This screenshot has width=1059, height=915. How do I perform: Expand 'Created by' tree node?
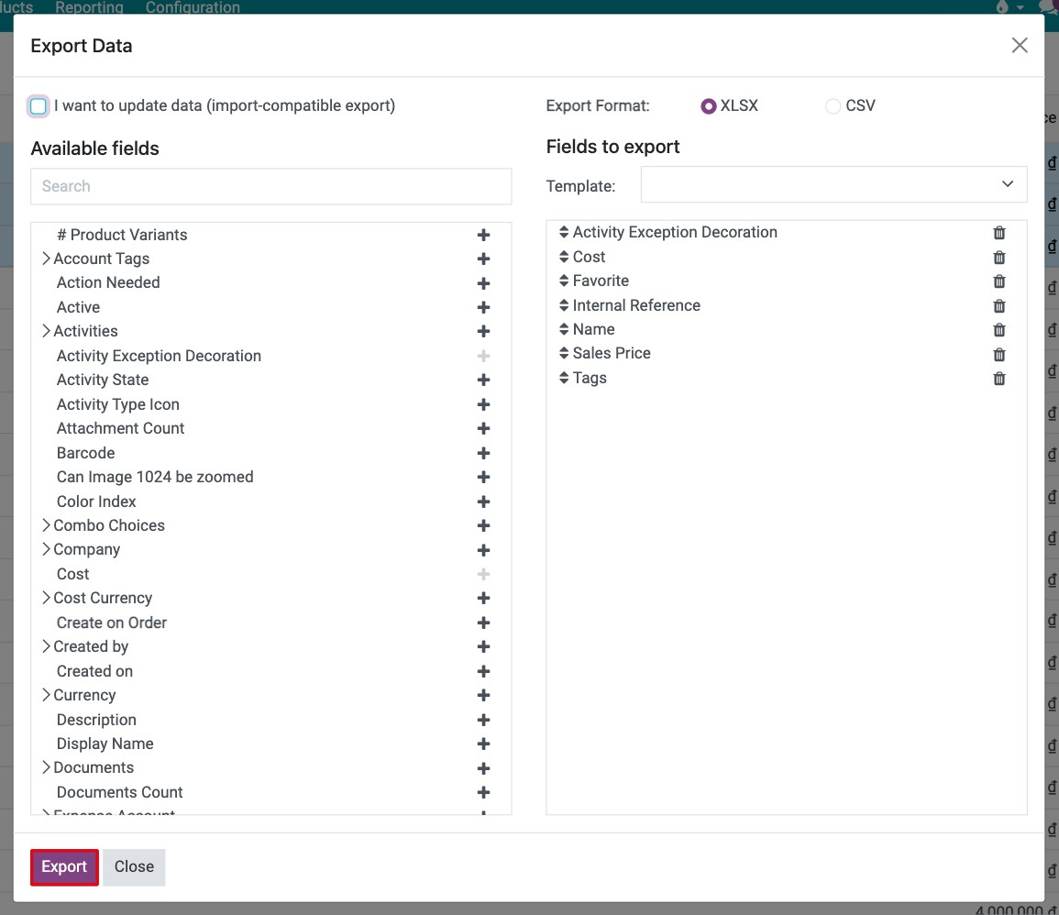[x=46, y=647]
